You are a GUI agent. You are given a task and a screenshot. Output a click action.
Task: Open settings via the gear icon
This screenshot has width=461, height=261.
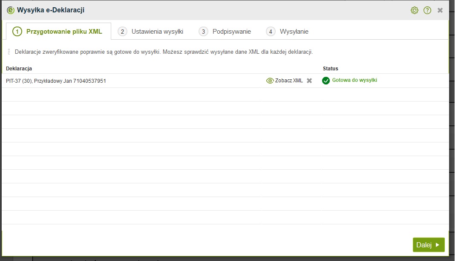tap(414, 10)
